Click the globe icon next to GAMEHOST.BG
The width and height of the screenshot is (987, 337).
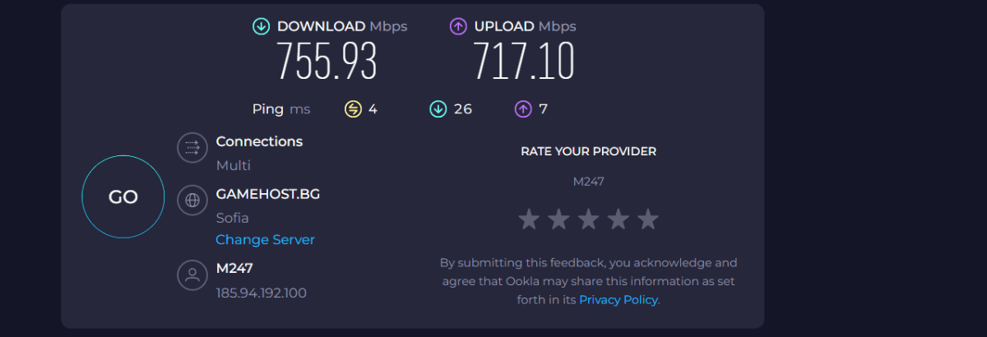(x=192, y=200)
